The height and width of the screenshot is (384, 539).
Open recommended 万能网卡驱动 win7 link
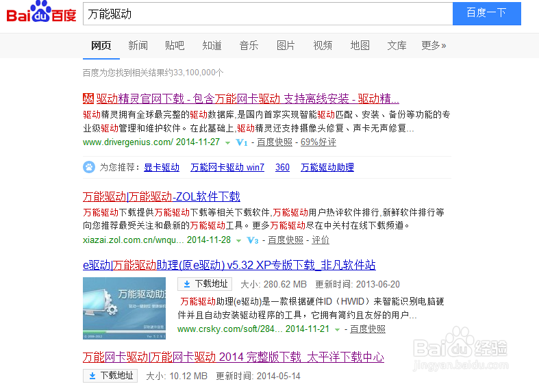click(x=227, y=167)
